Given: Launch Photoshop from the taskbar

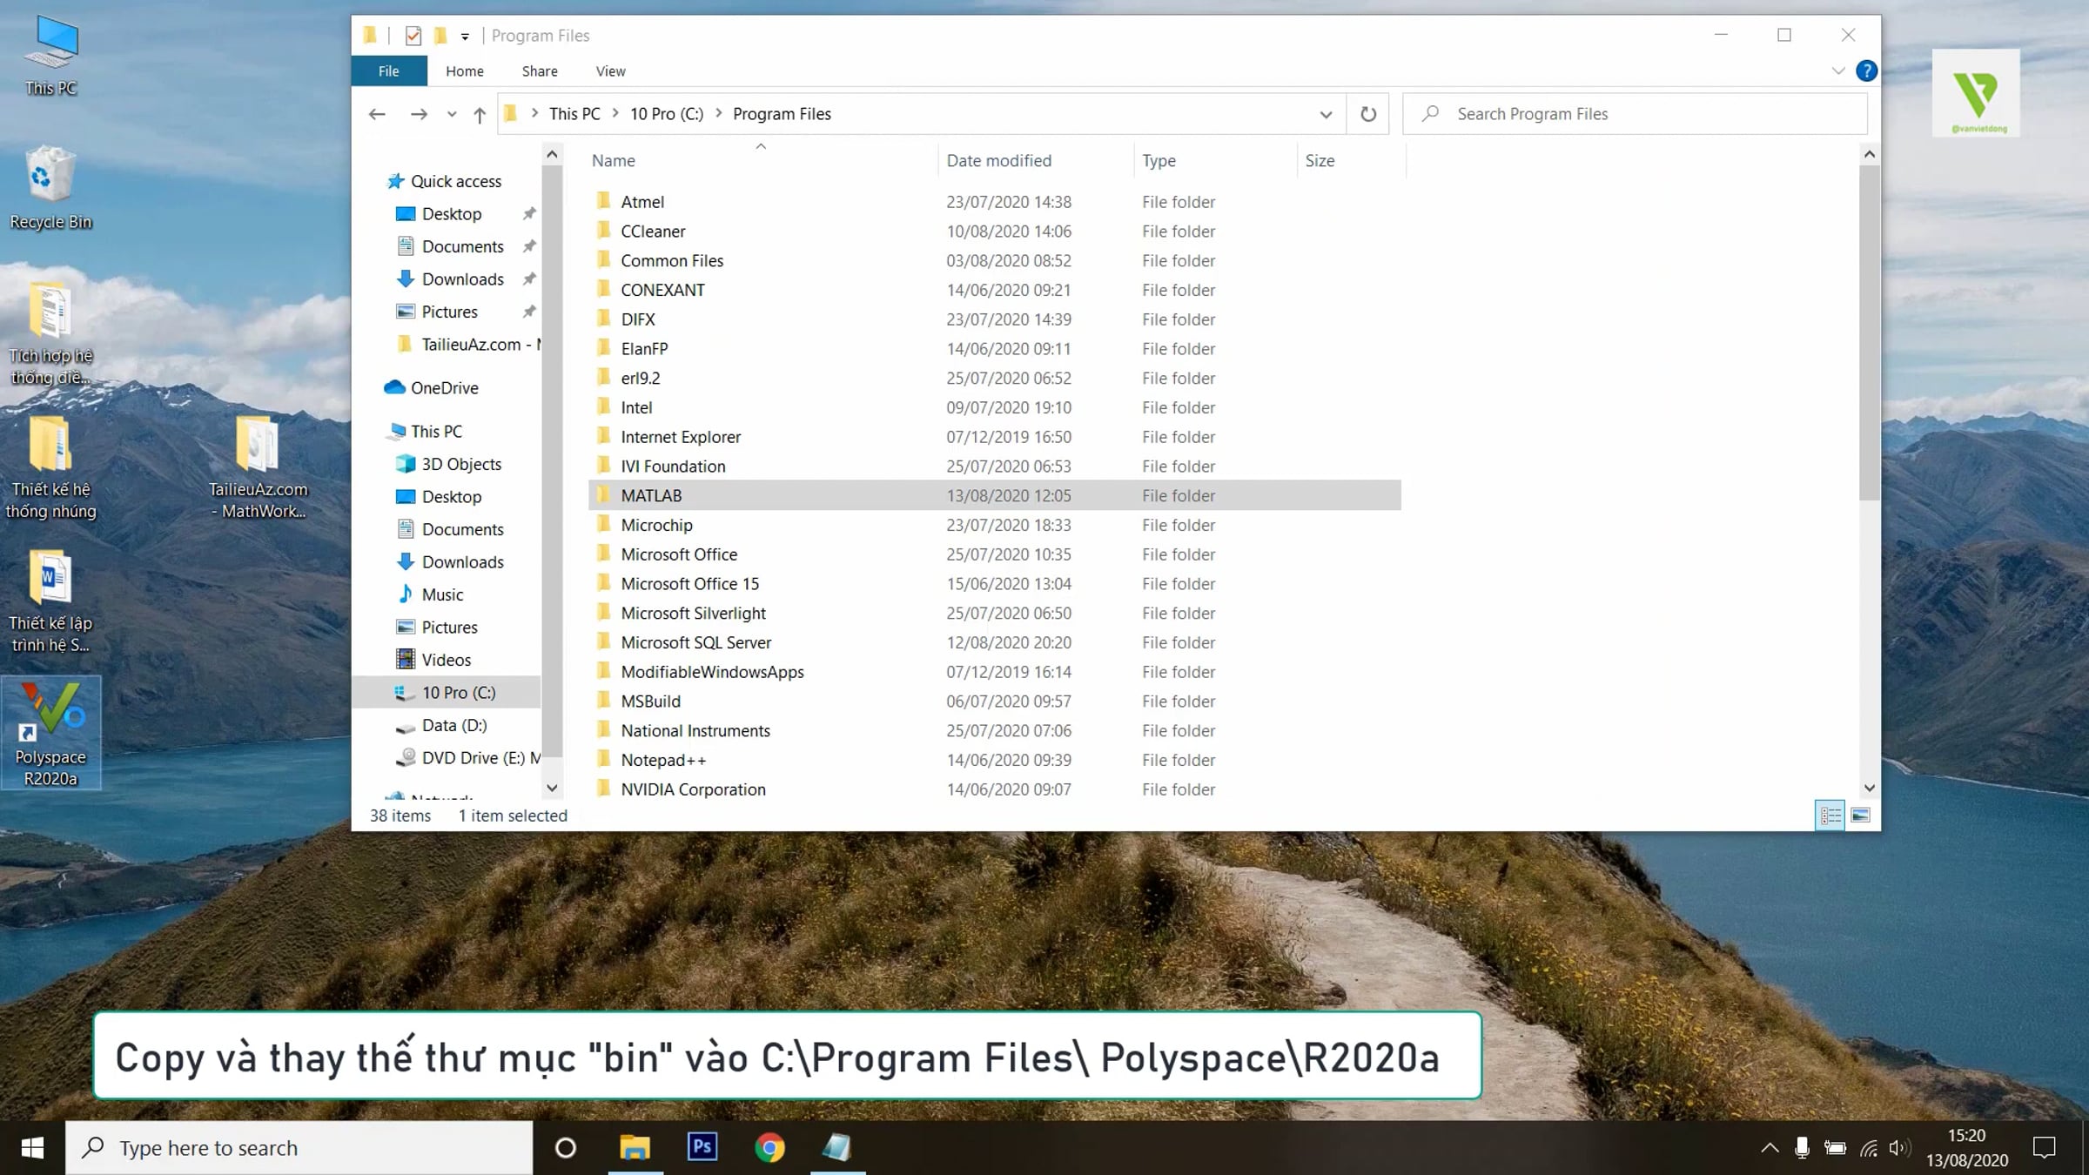Looking at the screenshot, I should 702,1147.
